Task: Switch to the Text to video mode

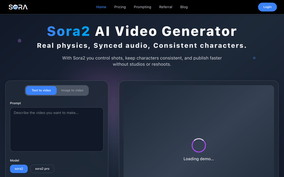Action: [41, 90]
